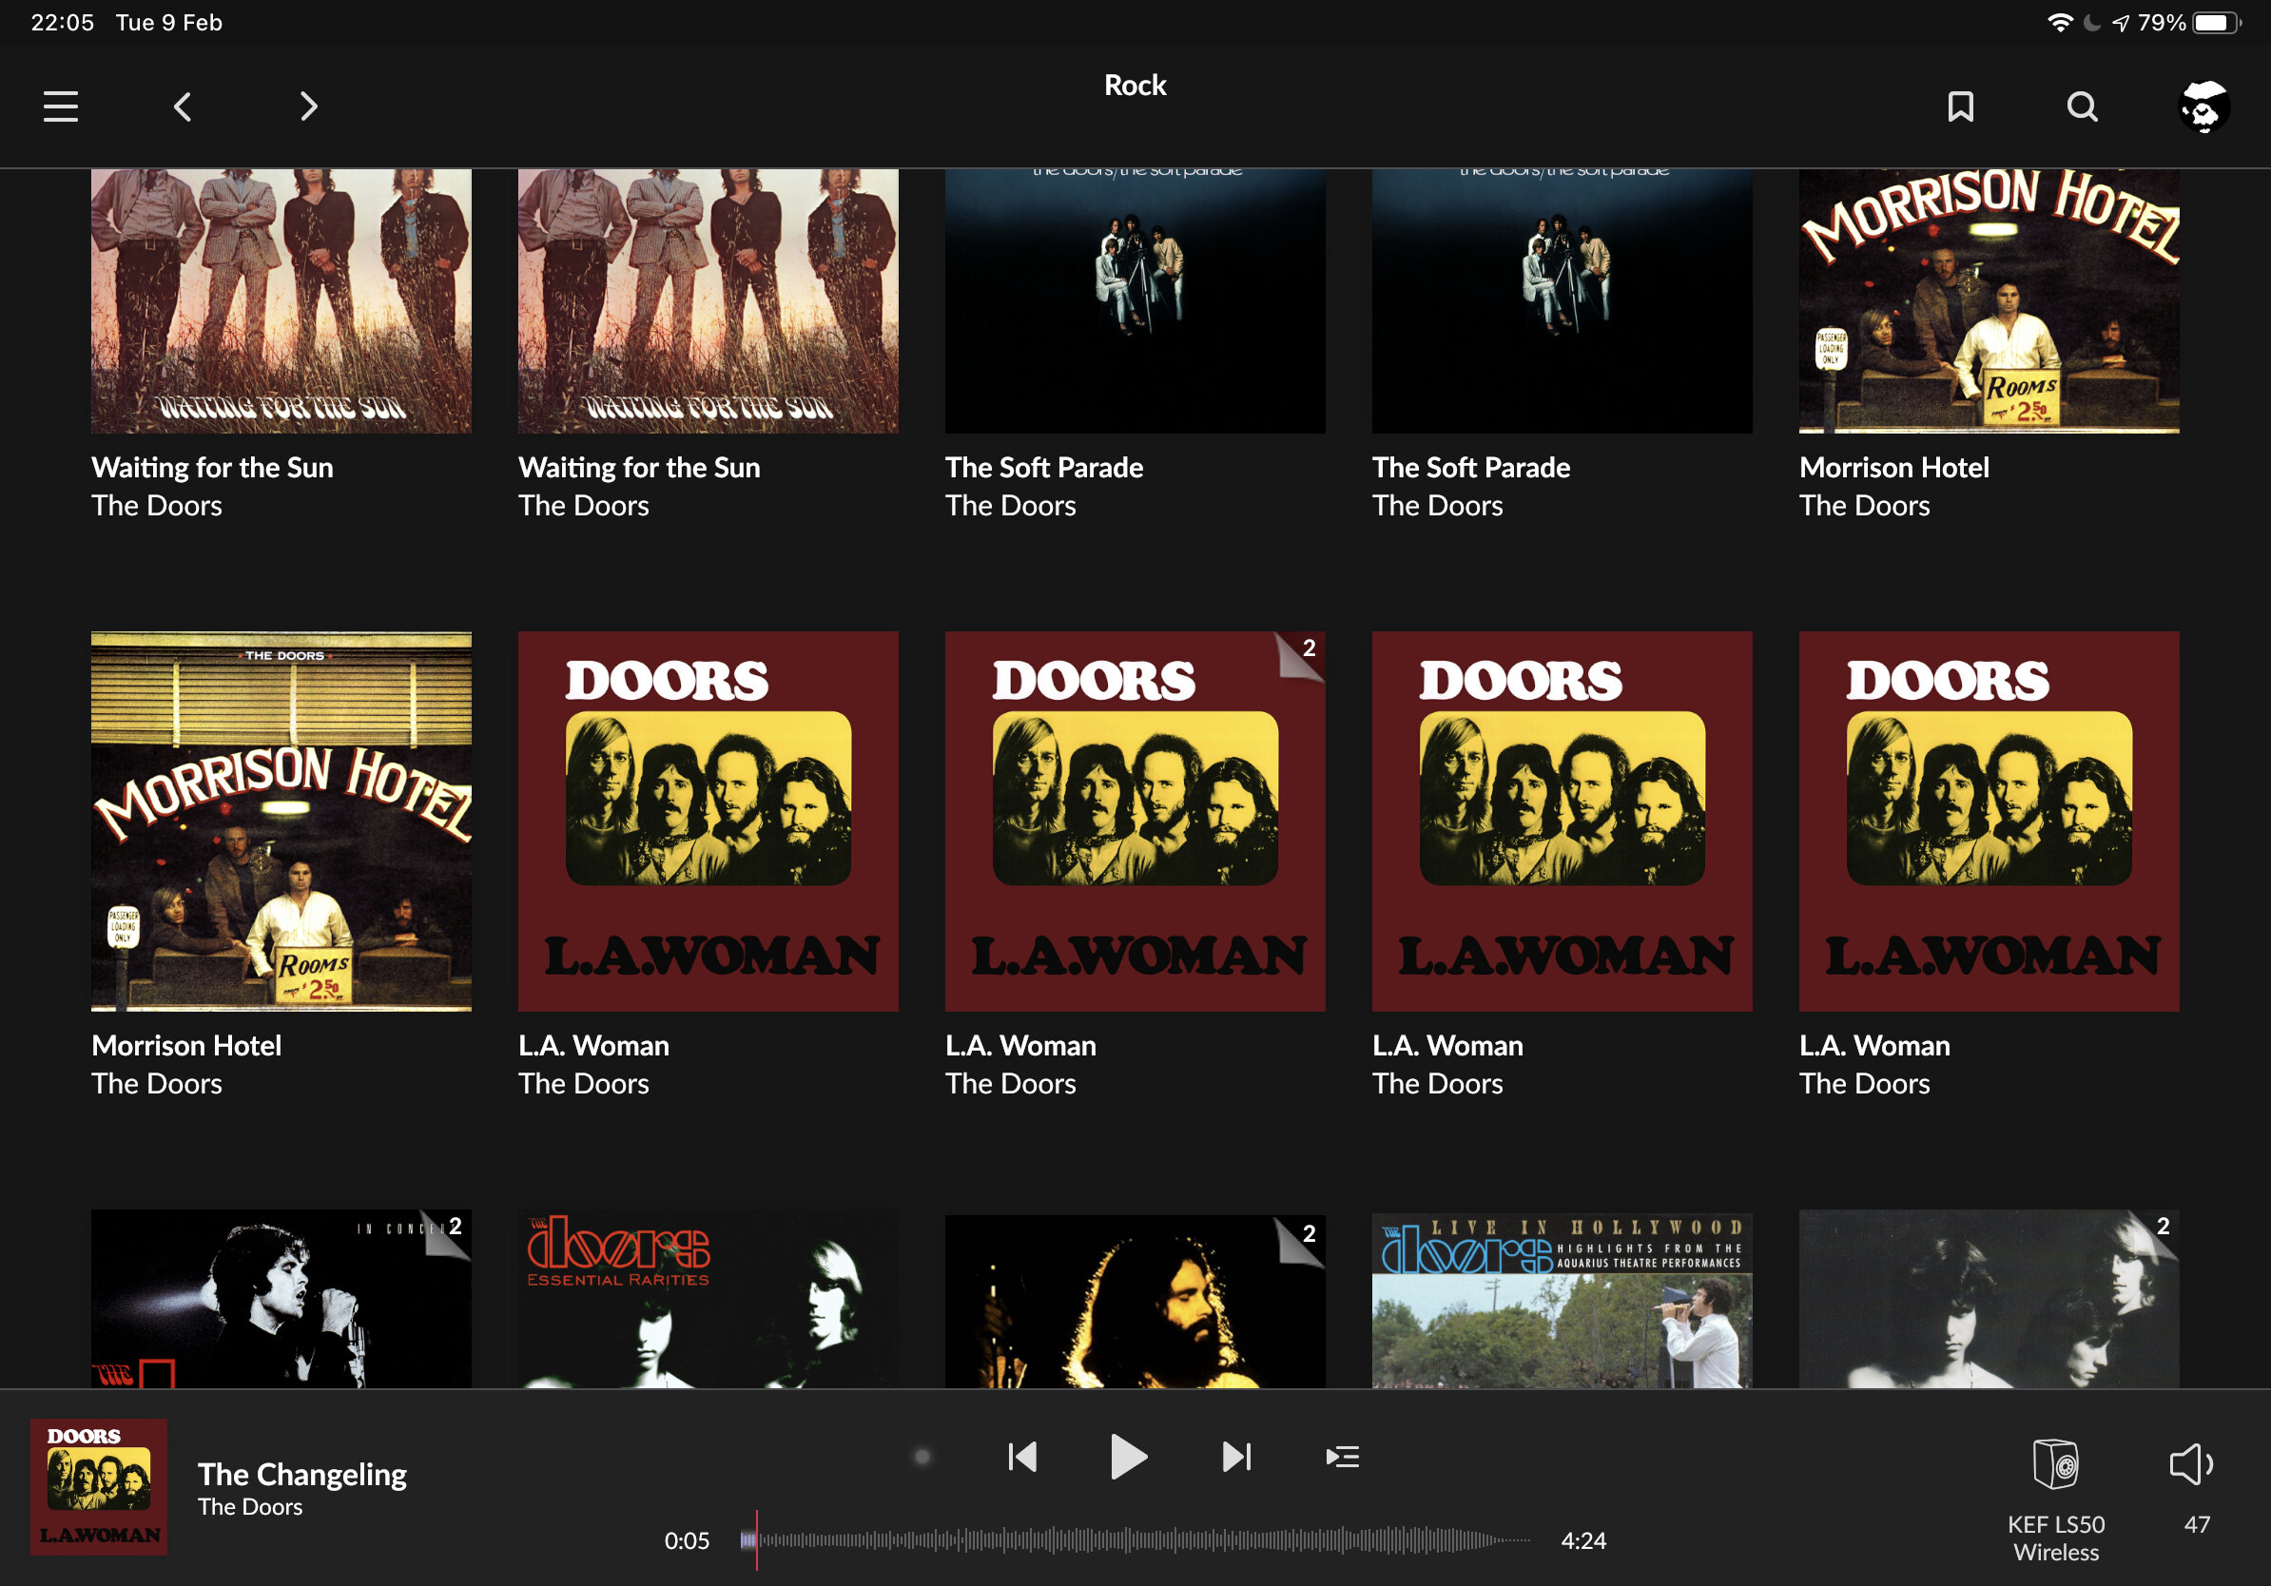The image size is (2271, 1586).
Task: Click the volume level 47
Action: coord(2196,1523)
